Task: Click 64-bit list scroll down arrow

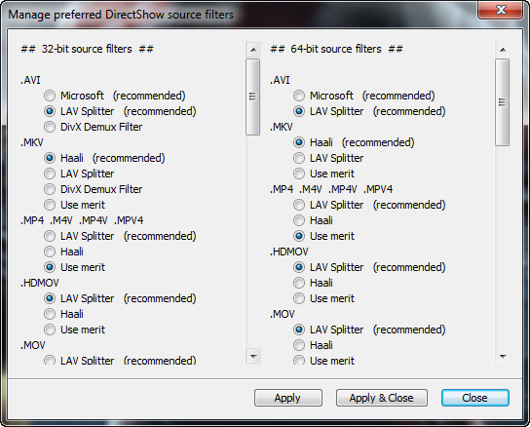Action: tap(503, 356)
